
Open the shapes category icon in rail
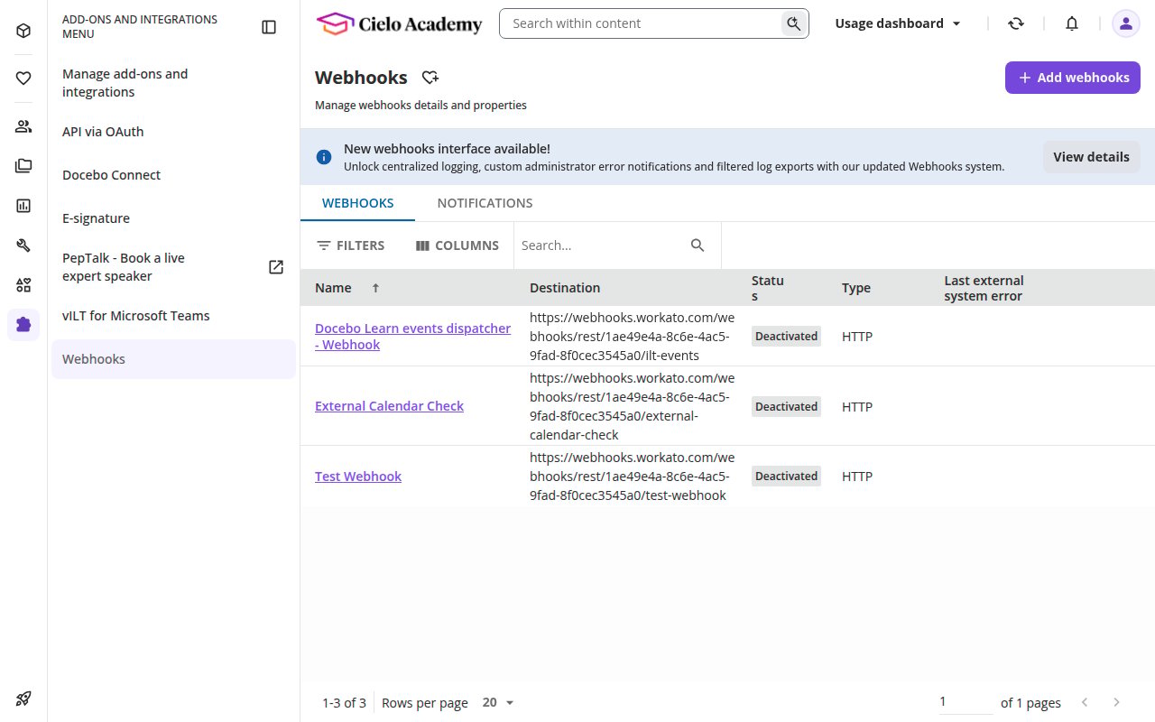(23, 285)
